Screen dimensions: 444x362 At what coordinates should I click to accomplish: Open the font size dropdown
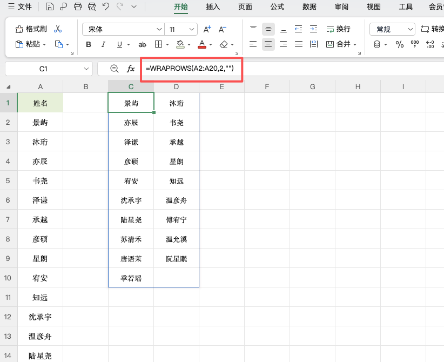(192, 29)
